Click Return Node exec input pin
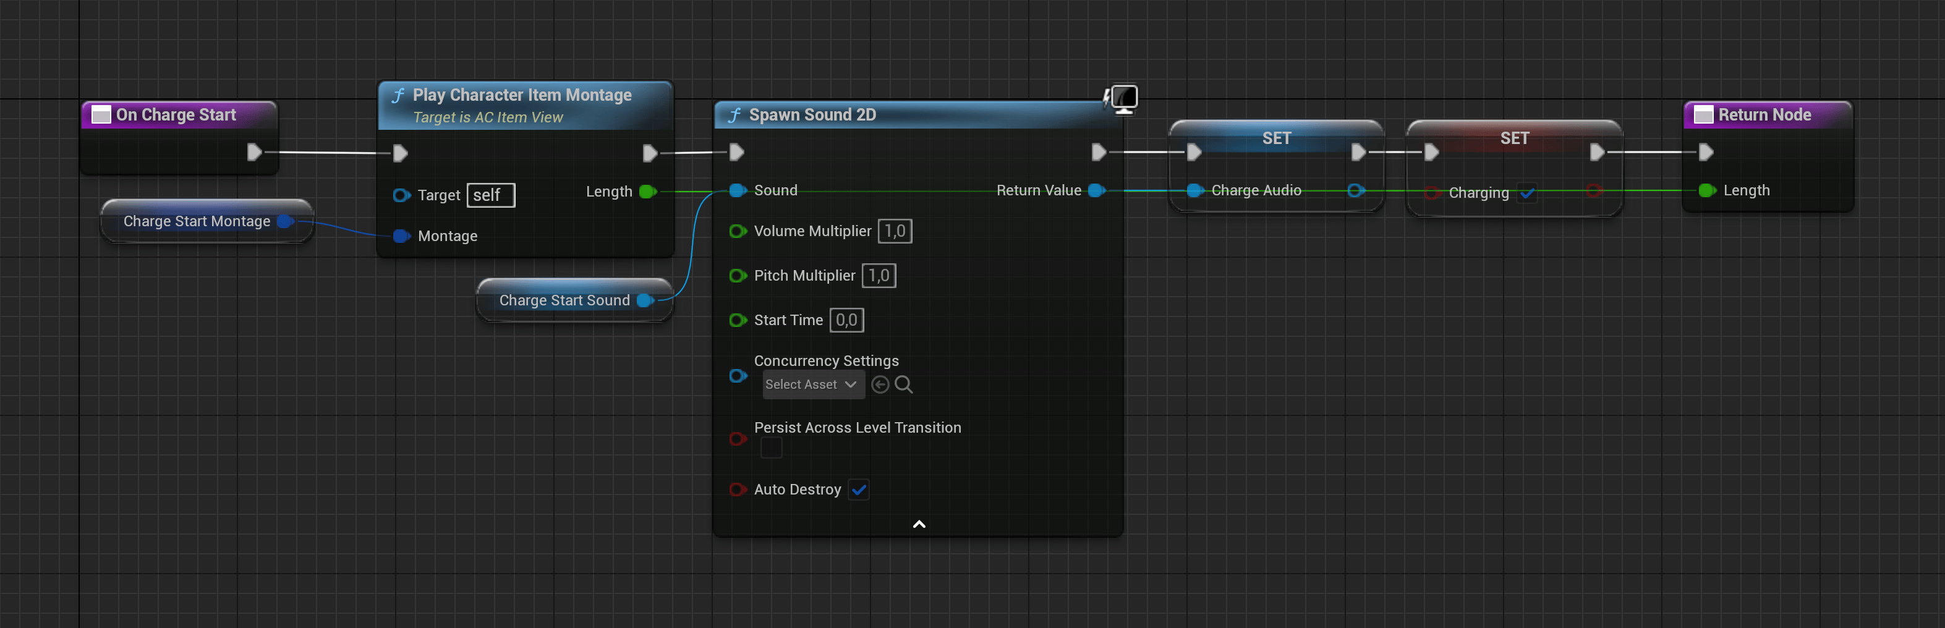The width and height of the screenshot is (1945, 628). 1706,153
